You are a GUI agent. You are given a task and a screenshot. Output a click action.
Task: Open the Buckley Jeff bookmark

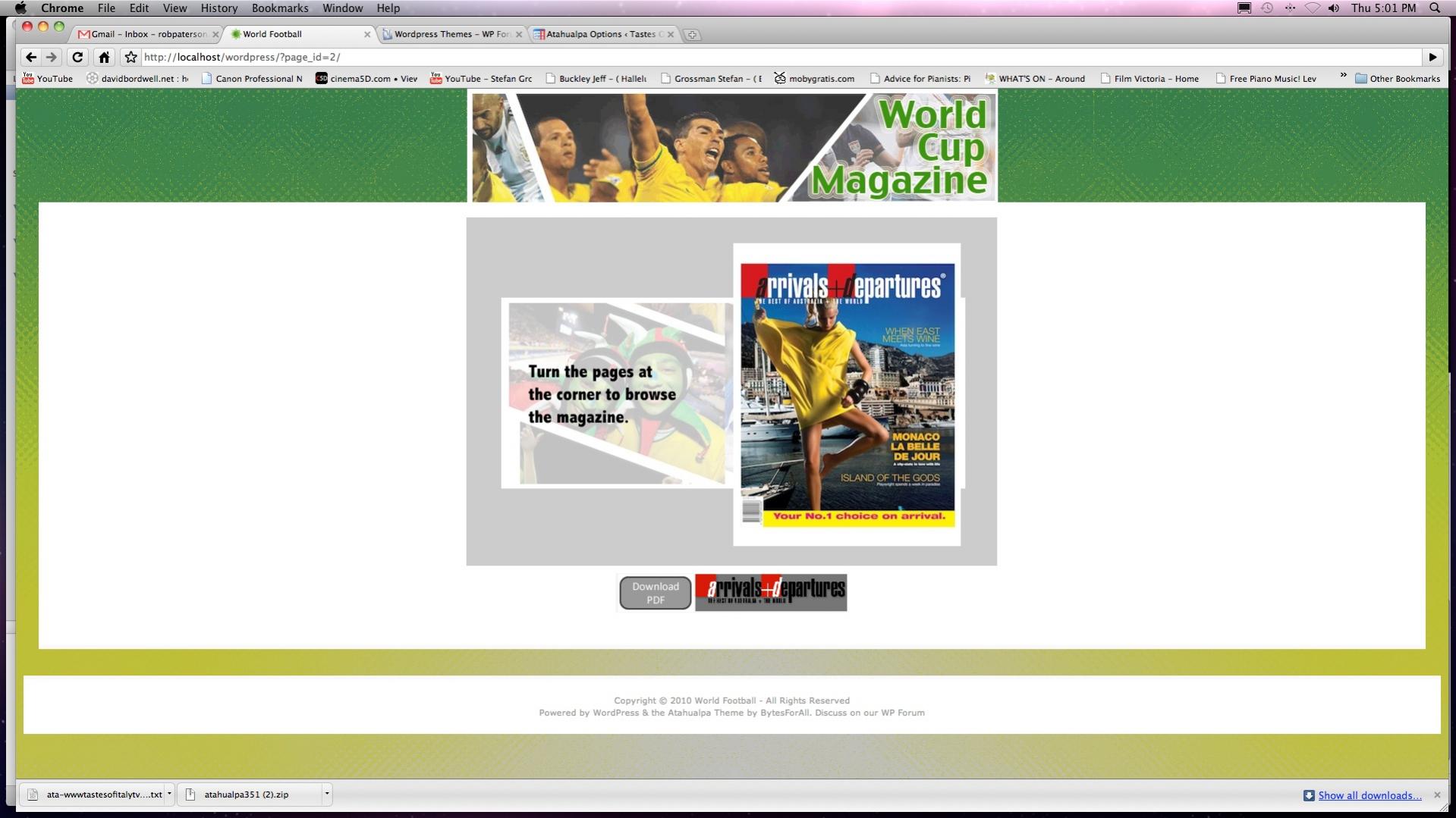(596, 78)
